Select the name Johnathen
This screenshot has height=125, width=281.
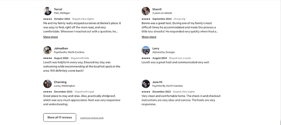(x=61, y=48)
